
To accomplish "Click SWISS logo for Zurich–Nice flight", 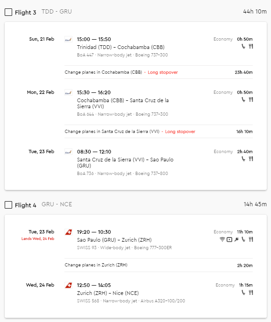I will pyautogui.click(x=69, y=285).
